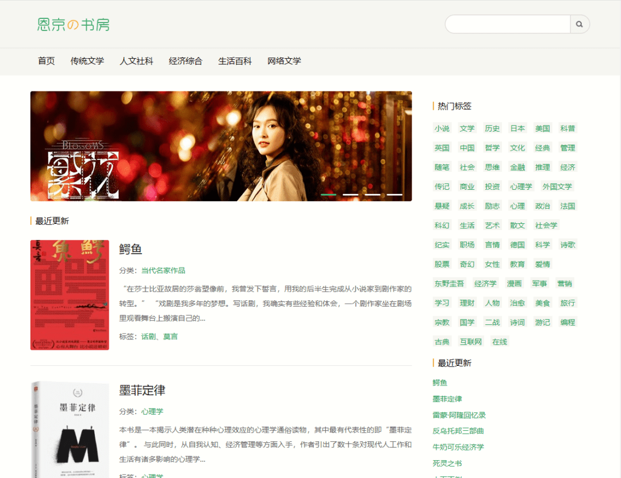Type in the search input field
Screen dimensions: 621x478
click(507, 24)
